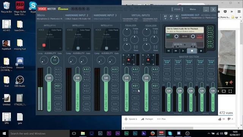The image size is (243, 137).
Task: Click the Hardware Input 2 fader knob
Action: point(77,78)
